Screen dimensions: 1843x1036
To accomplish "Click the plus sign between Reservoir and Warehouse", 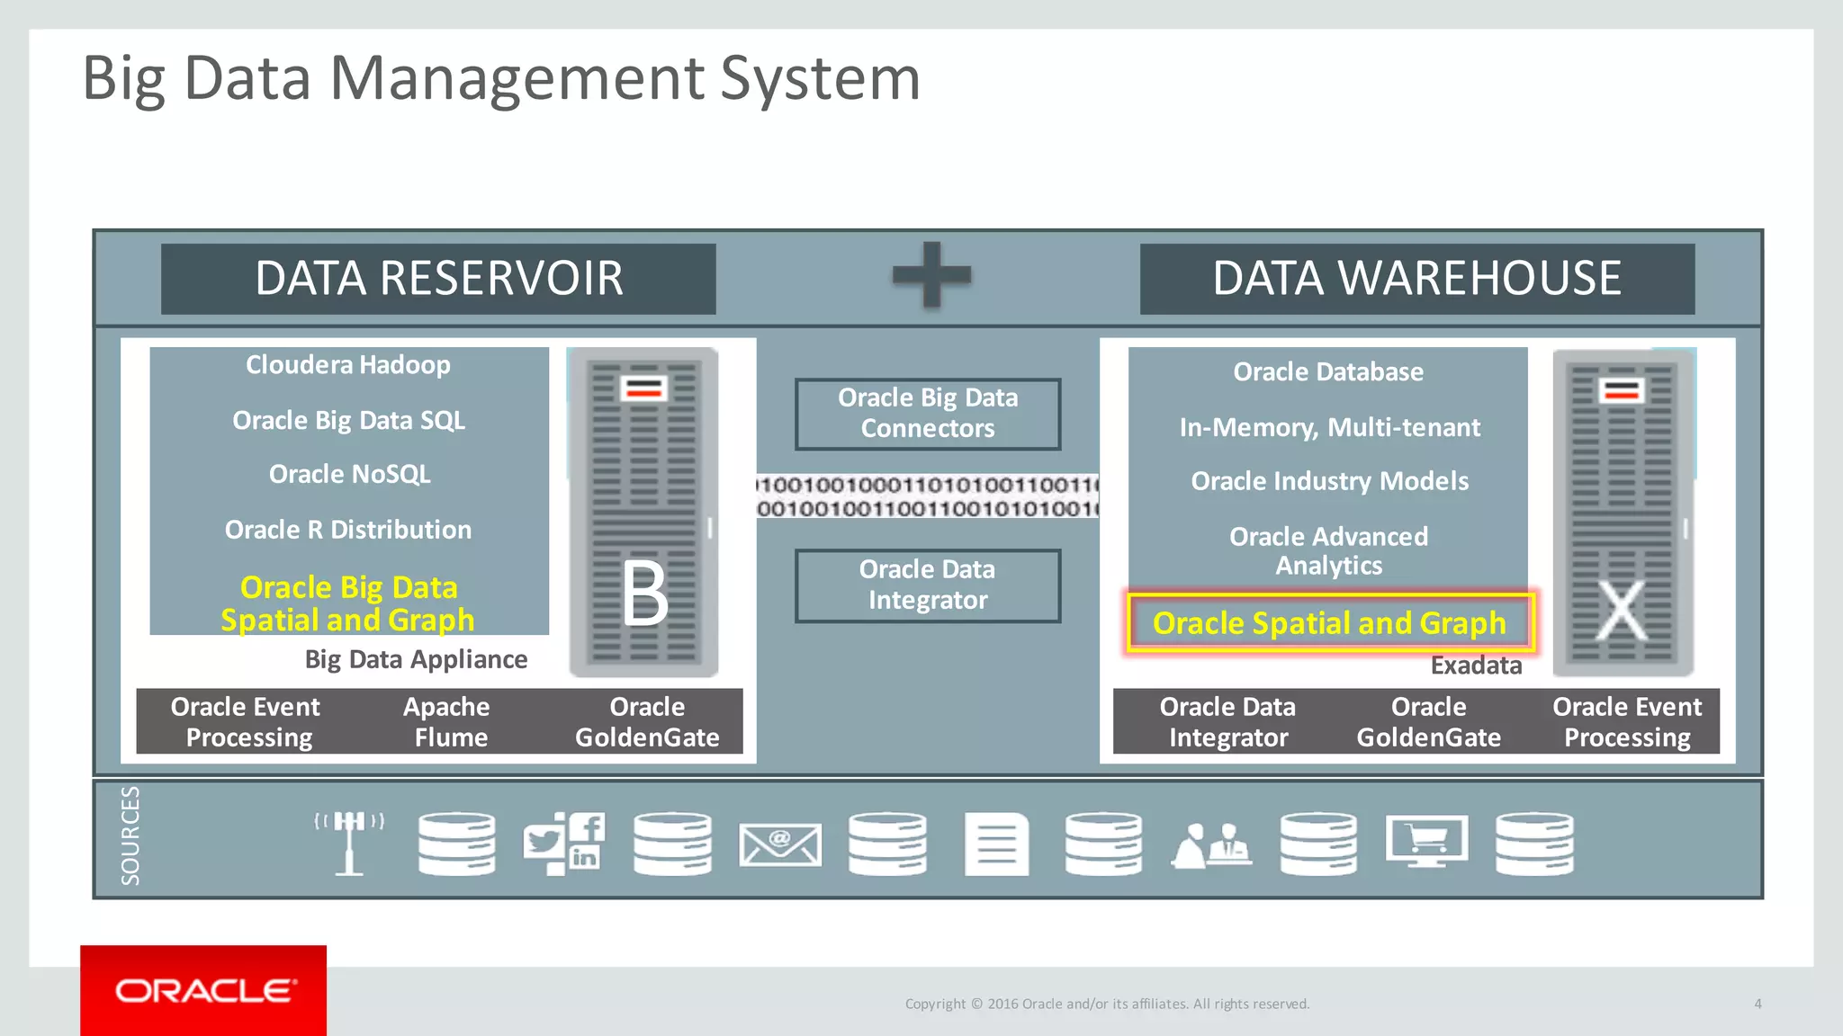I will coord(931,274).
